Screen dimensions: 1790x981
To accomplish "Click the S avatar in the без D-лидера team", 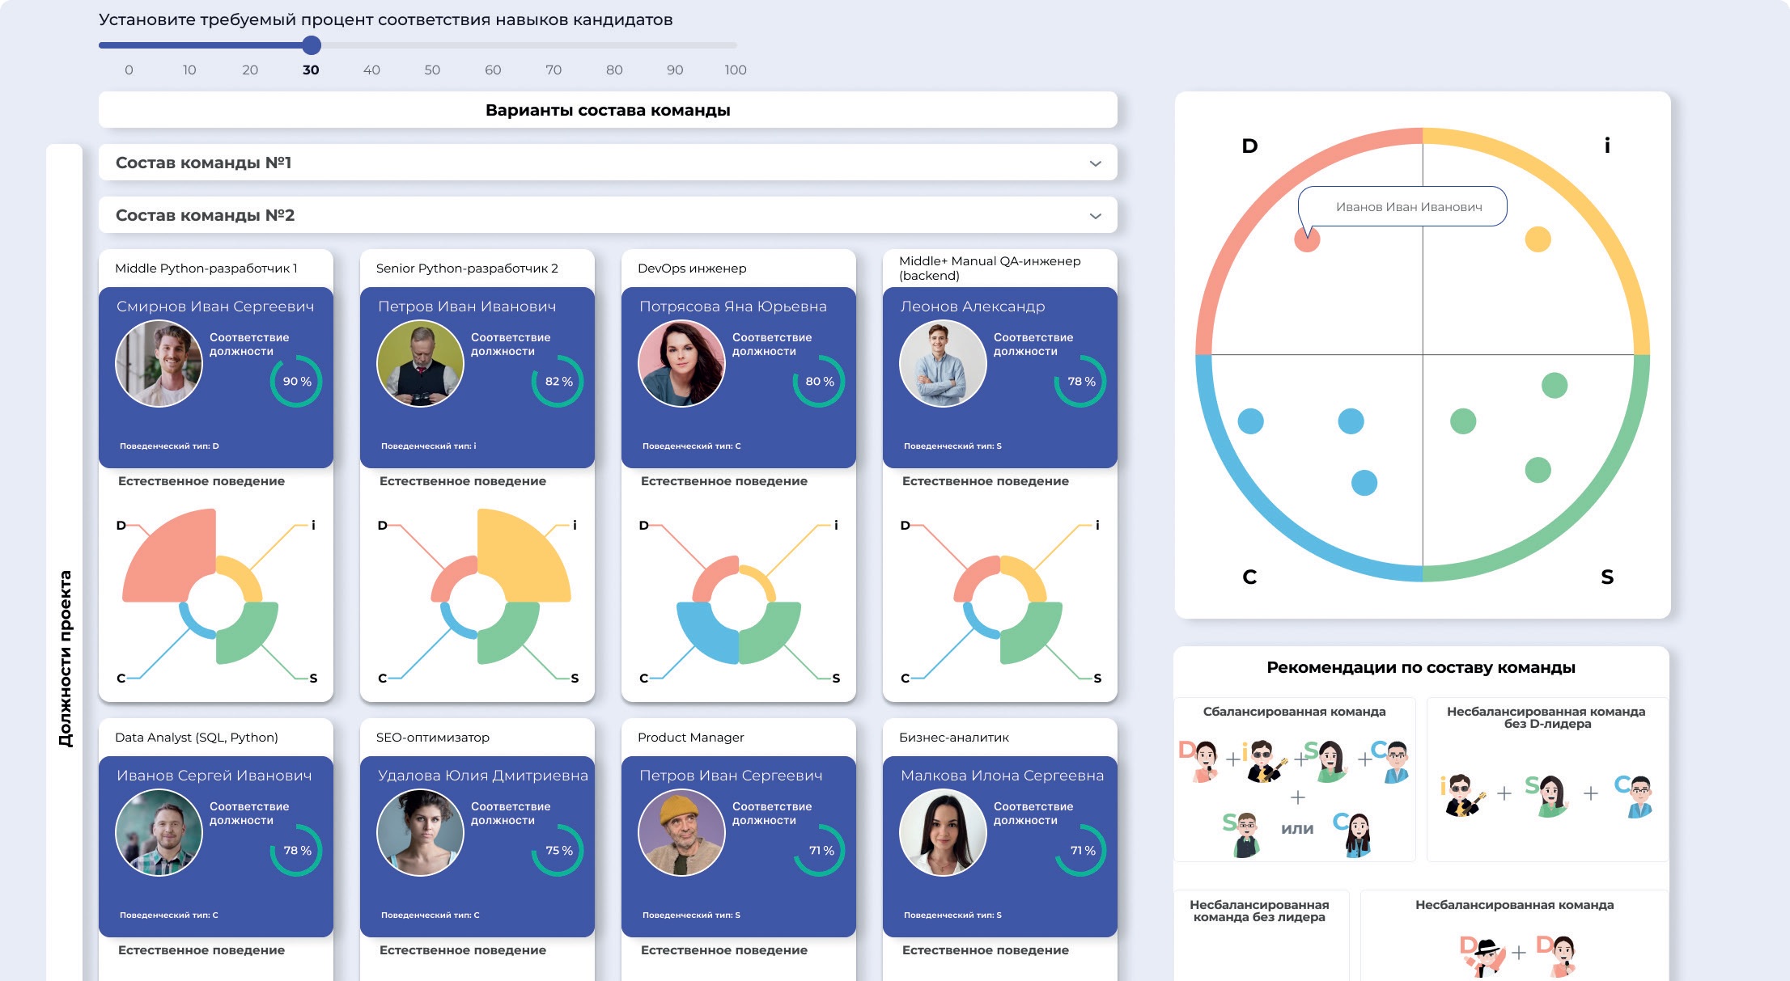I will point(1547,795).
